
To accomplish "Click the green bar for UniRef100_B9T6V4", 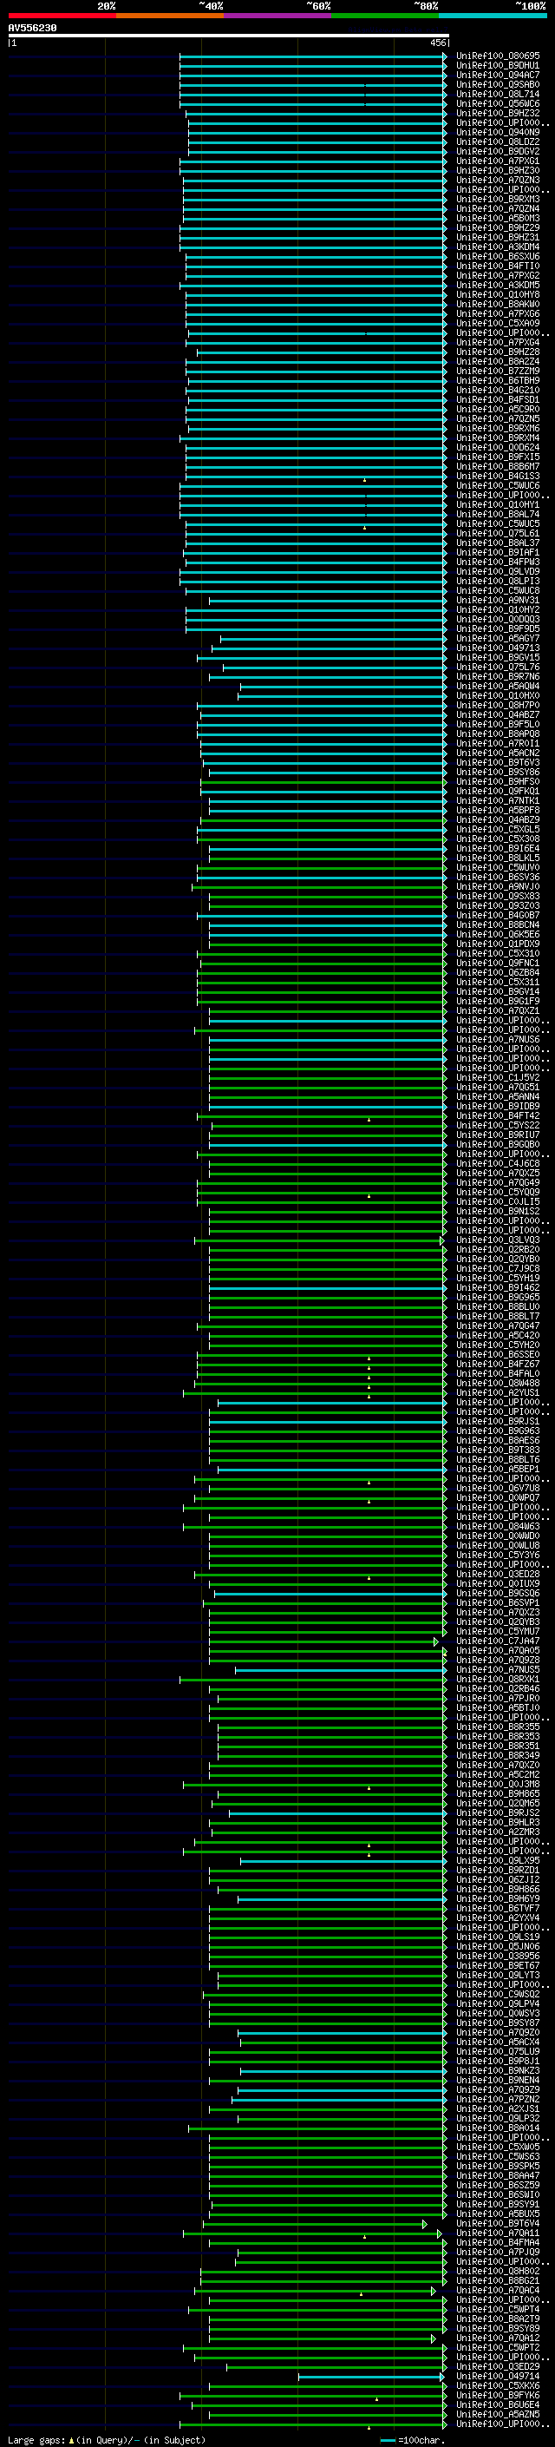I will click(315, 2224).
